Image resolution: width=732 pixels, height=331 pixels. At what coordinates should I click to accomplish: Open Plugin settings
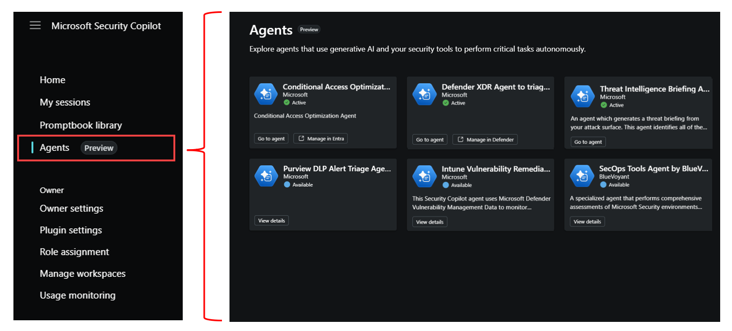71,230
